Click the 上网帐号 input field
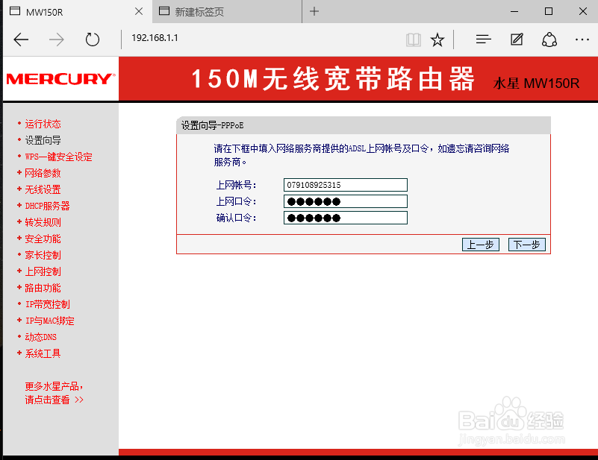 (346, 185)
